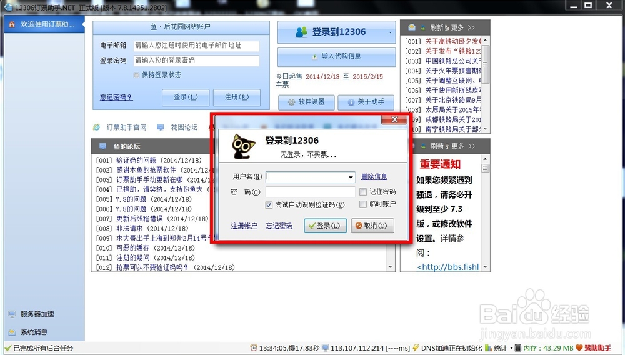Click 注册(R) button in garden account panel

click(x=237, y=97)
